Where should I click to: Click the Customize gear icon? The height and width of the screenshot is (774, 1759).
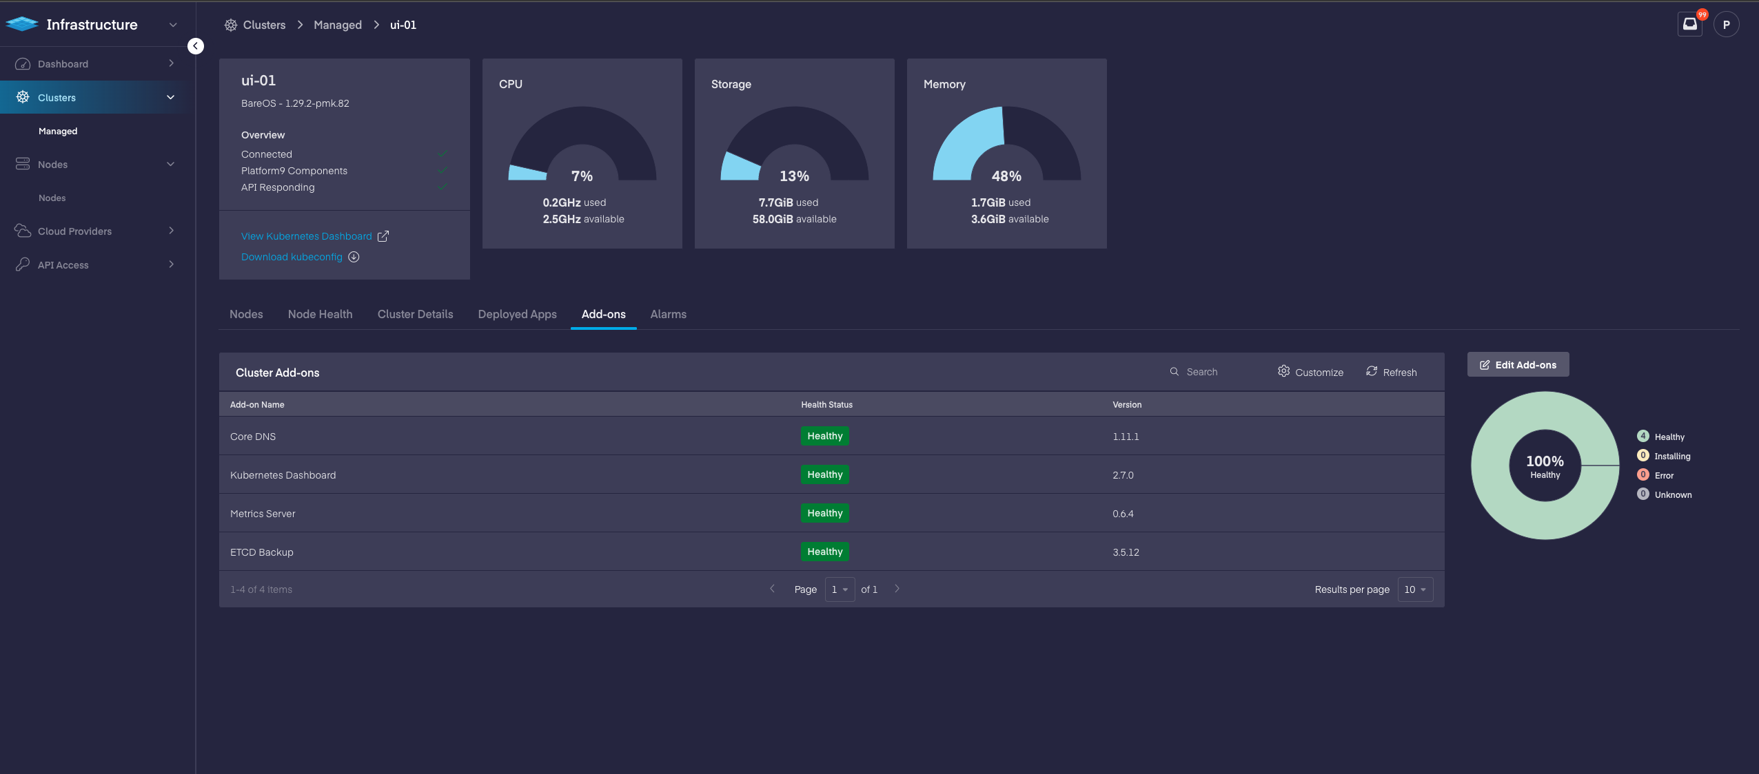[x=1283, y=371]
